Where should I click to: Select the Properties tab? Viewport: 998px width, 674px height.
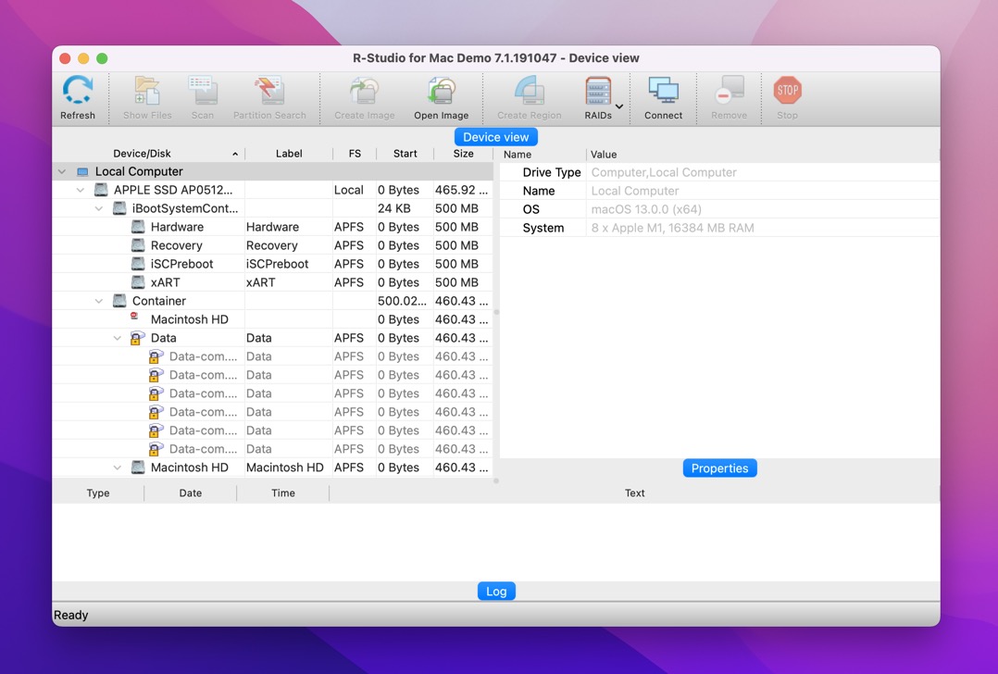720,468
